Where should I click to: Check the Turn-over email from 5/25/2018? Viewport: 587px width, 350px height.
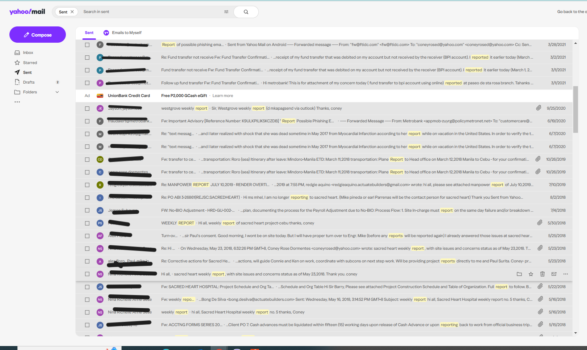87,236
